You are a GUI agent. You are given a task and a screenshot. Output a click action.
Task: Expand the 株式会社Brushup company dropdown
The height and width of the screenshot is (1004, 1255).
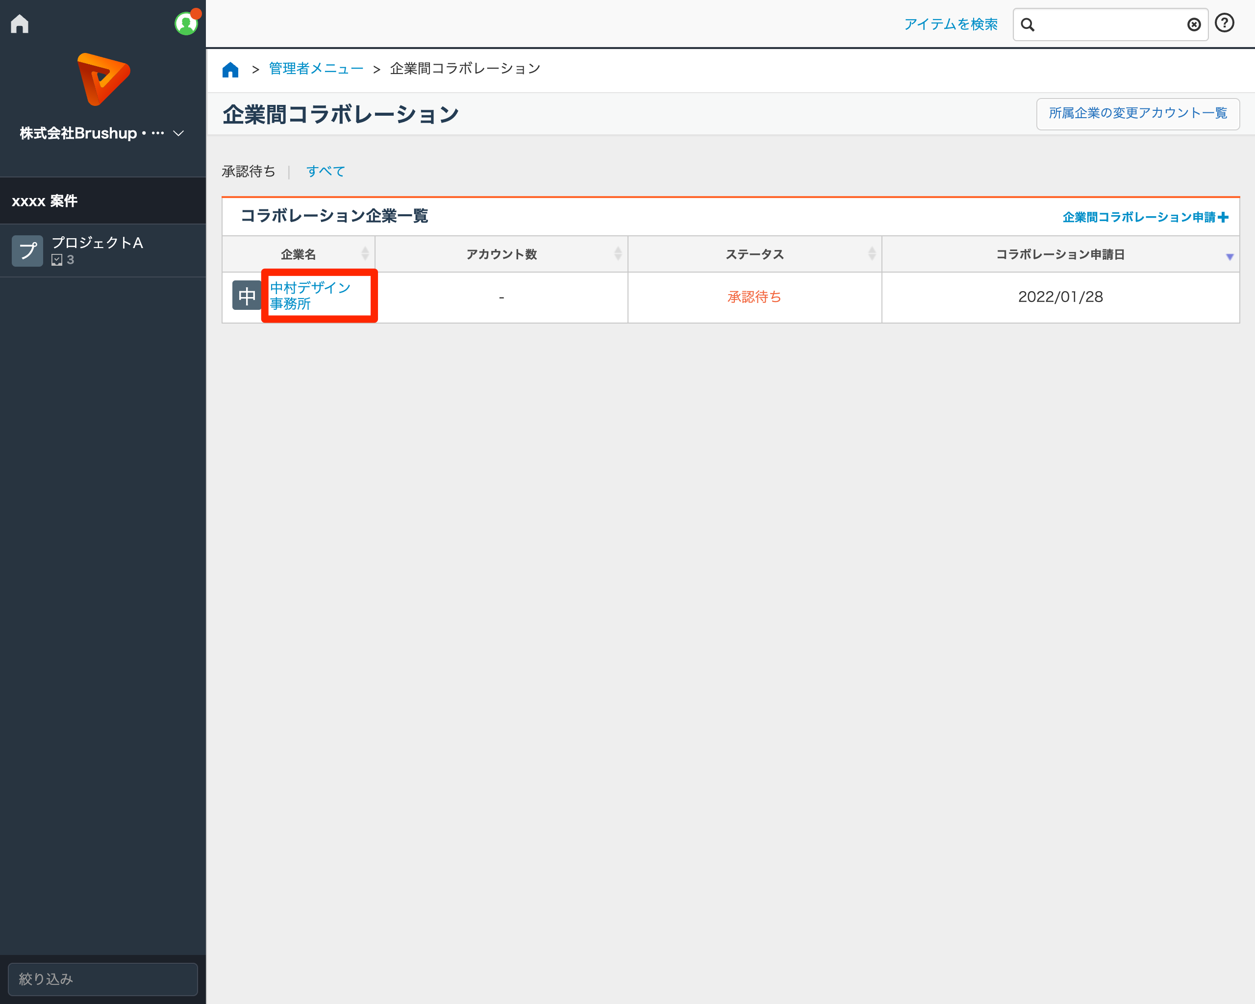pyautogui.click(x=178, y=133)
